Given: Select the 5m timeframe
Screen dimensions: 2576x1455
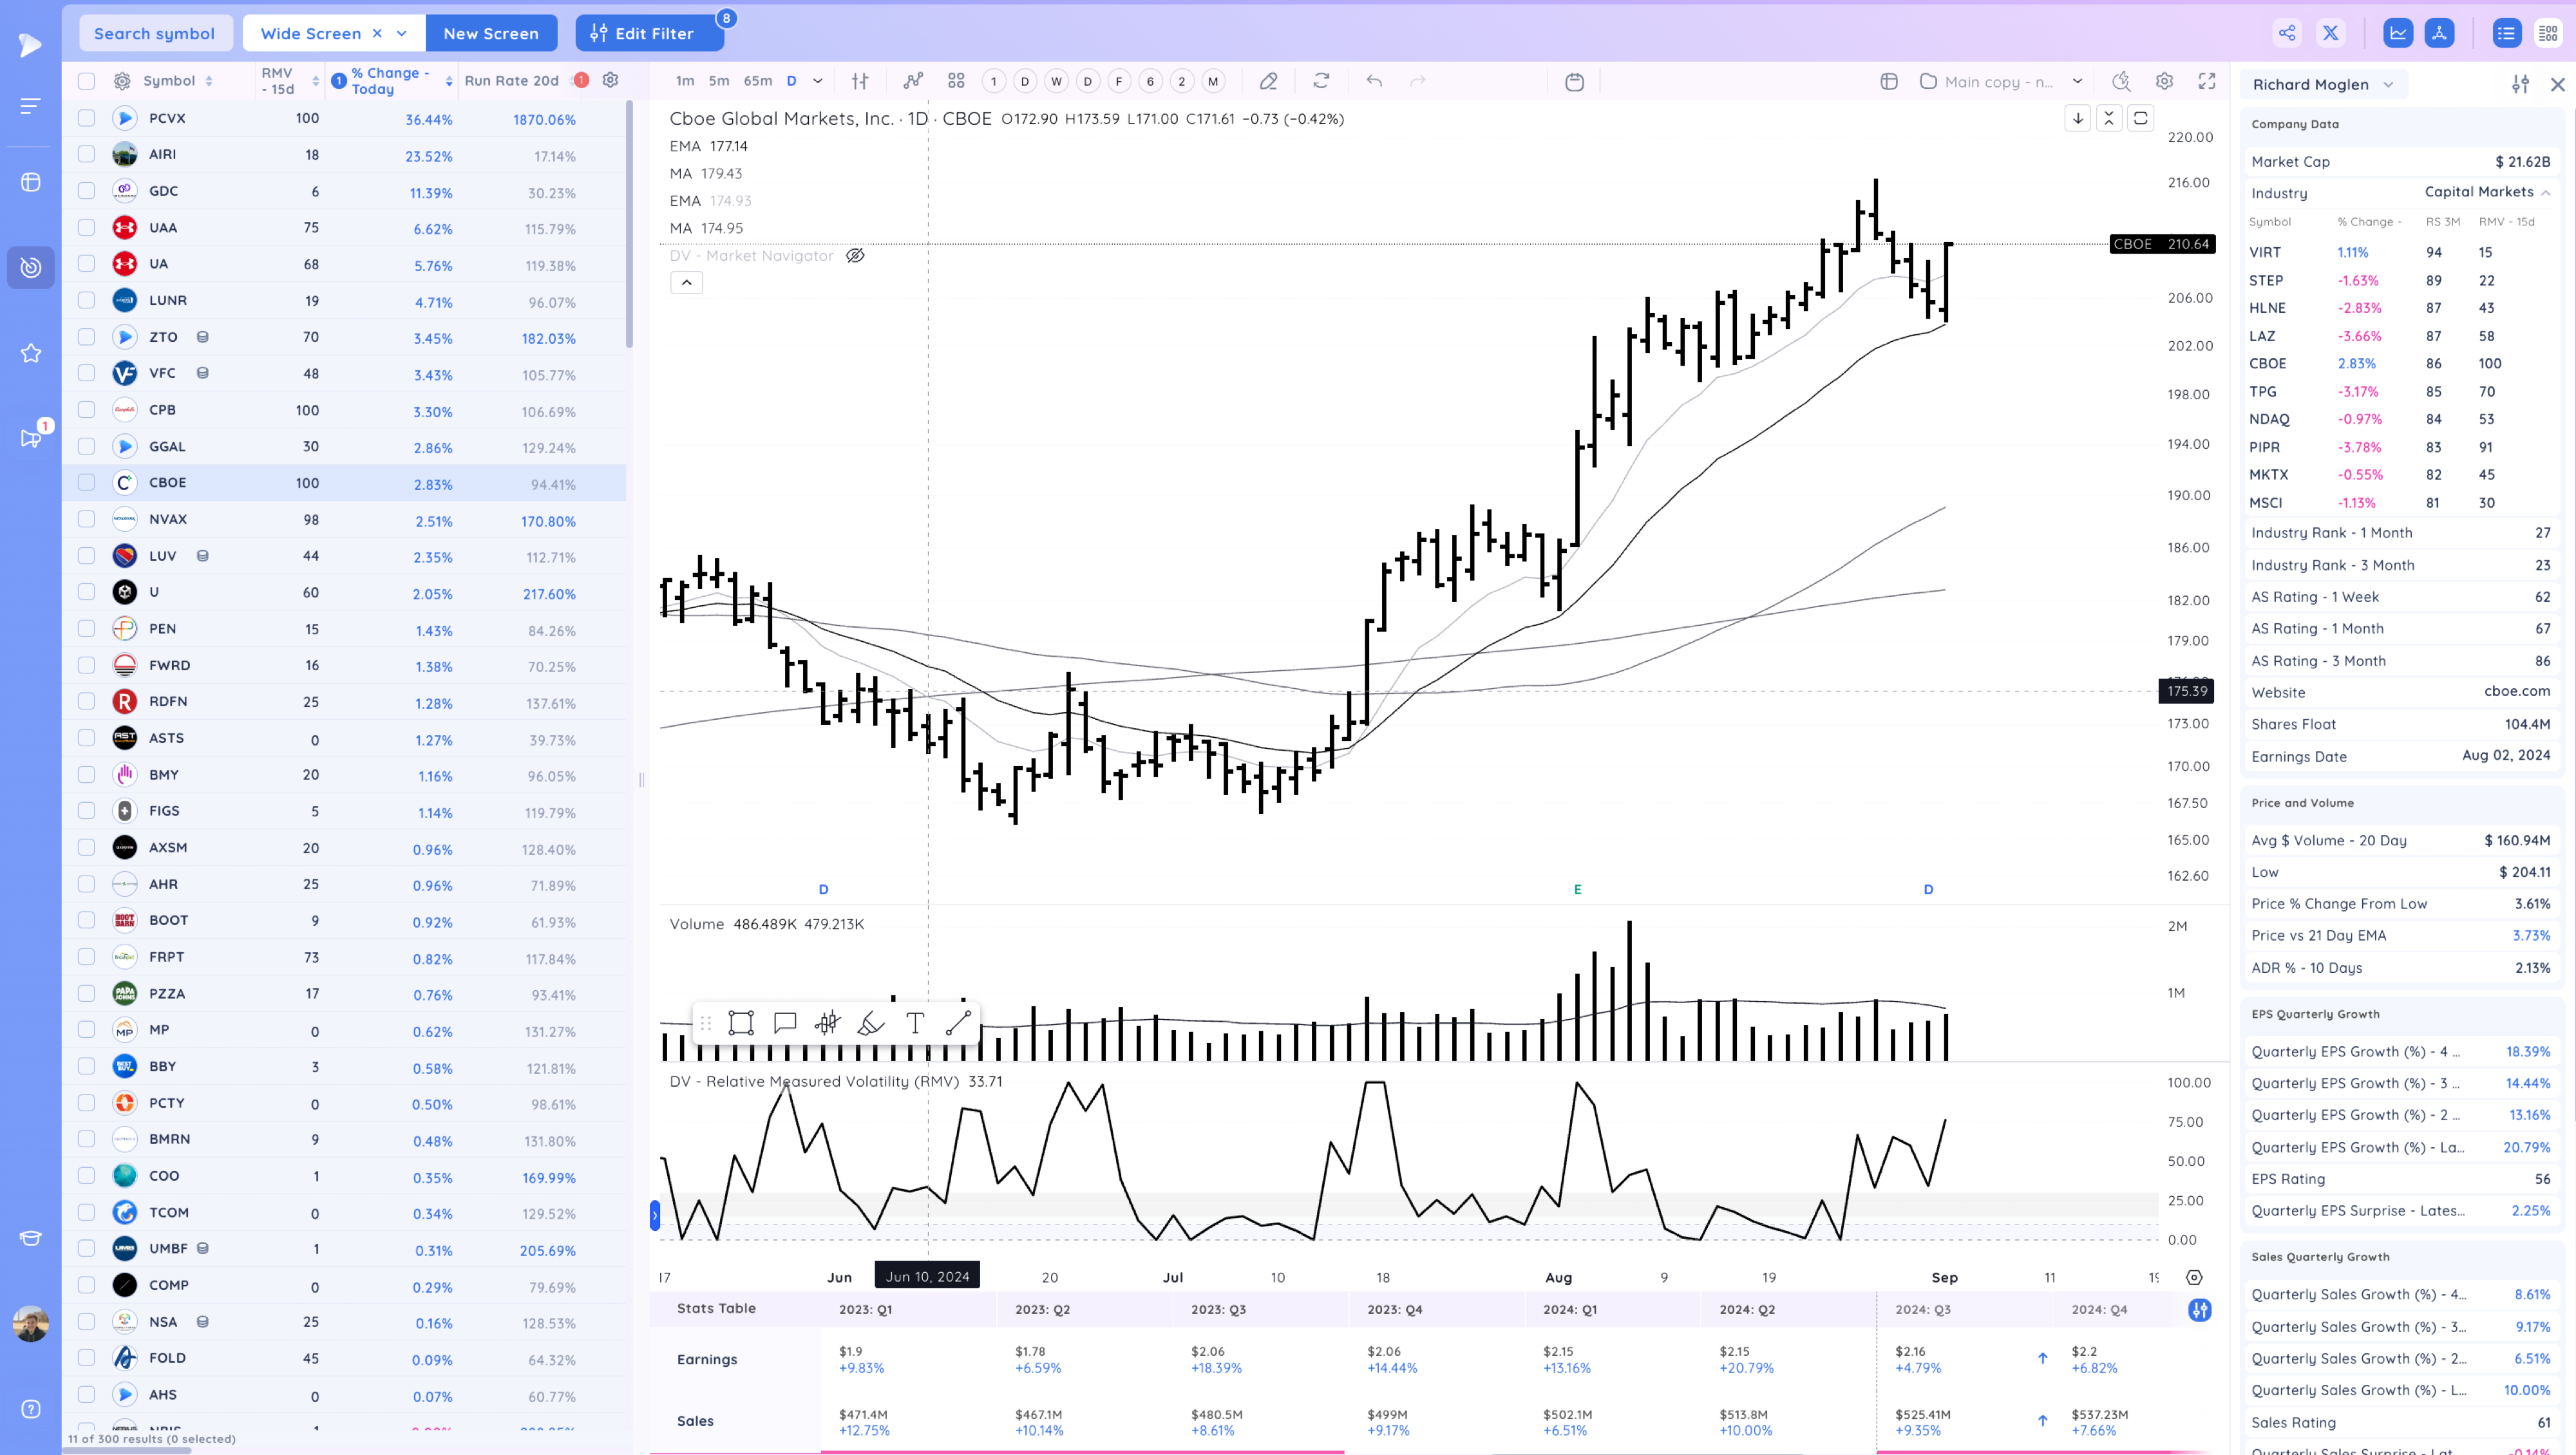Looking at the screenshot, I should [x=718, y=81].
